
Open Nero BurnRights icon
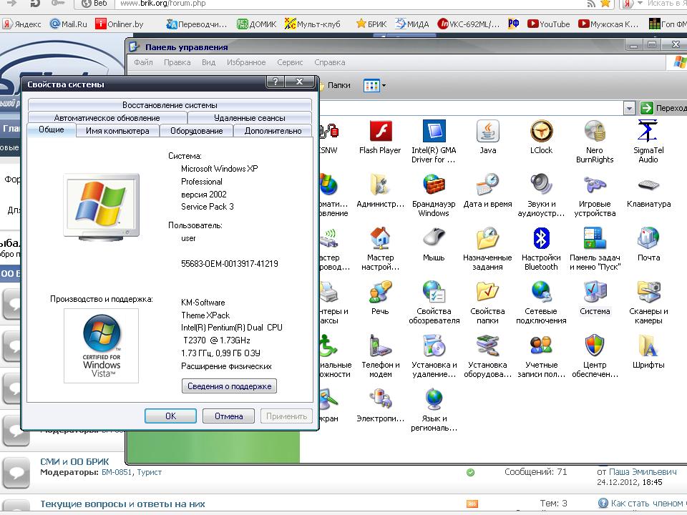pyautogui.click(x=595, y=133)
